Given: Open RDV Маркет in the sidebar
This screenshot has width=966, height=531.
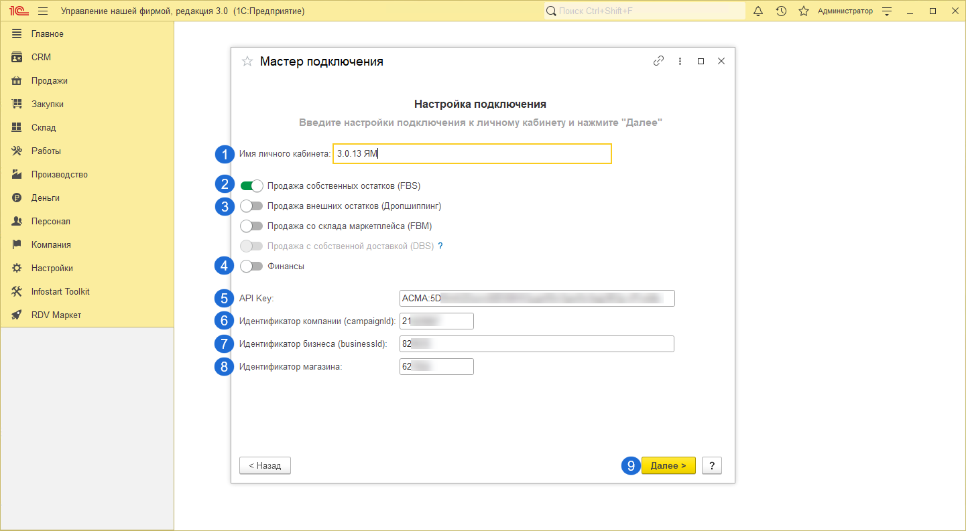Looking at the screenshot, I should point(56,315).
